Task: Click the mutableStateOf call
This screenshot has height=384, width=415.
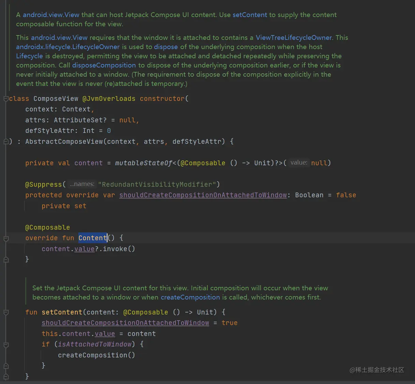Action: 144,163
